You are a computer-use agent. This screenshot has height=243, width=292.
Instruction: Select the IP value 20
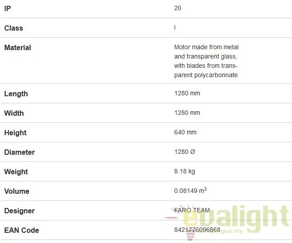pyautogui.click(x=178, y=8)
